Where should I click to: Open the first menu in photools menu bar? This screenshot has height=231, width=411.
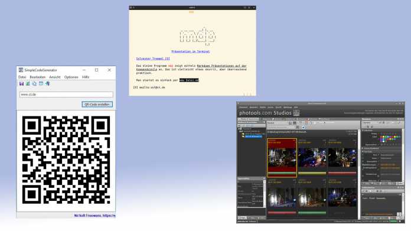click(x=243, y=108)
